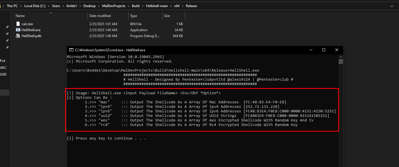Open the address bar history dropdown arrow
The height and width of the screenshot is (167, 399).
pyautogui.click(x=391, y=6)
